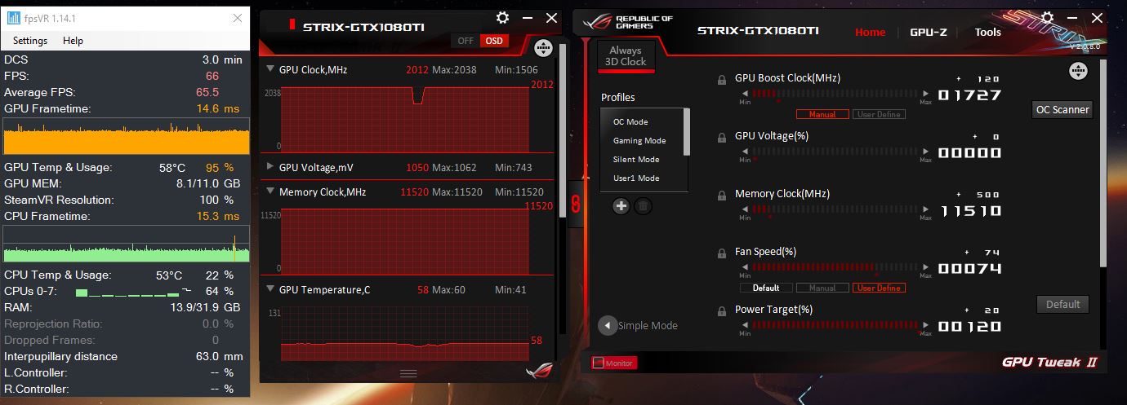This screenshot has height=405, width=1127.
Task: Click the Default reset button at right
Action: [1063, 304]
